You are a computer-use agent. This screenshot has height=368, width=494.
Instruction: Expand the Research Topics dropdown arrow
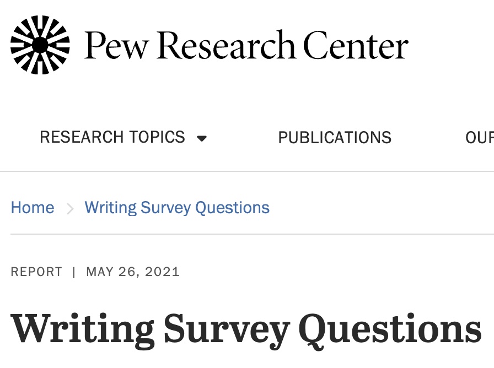click(x=202, y=138)
